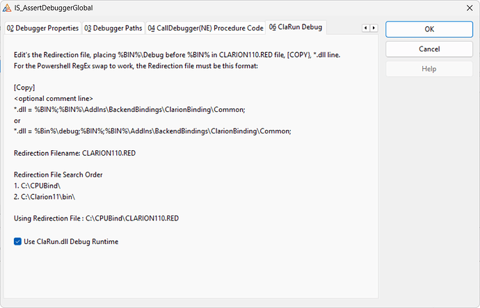Viewport: 480px width, 308px height.
Task: Click the '<optional comment line>' text
Action: coord(54,99)
